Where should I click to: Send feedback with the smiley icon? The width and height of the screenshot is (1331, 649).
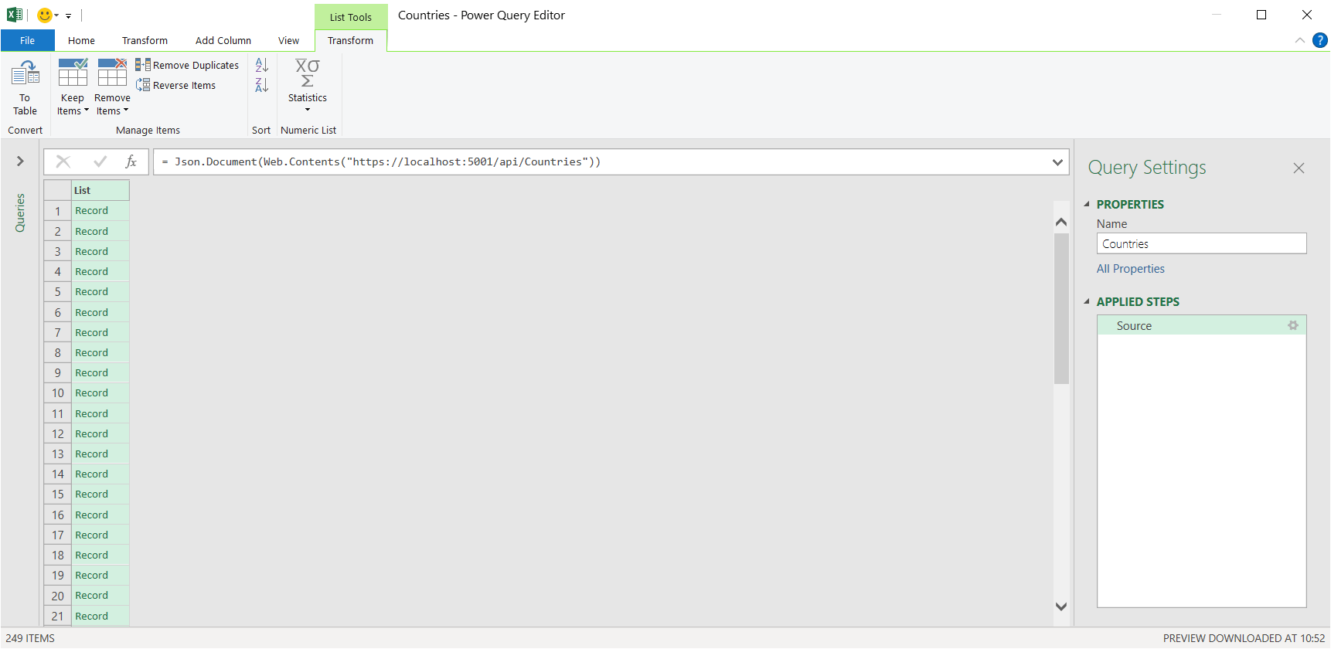coord(45,15)
